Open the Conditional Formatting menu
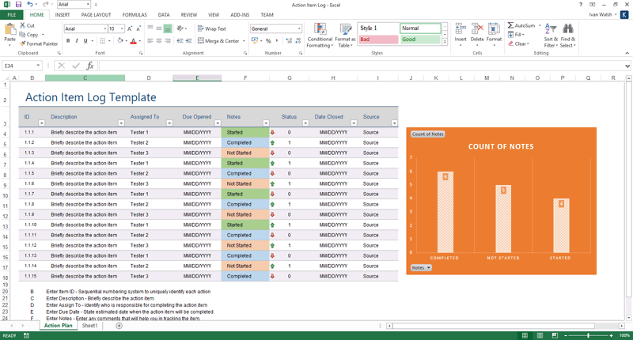This screenshot has width=633, height=340. [320, 36]
